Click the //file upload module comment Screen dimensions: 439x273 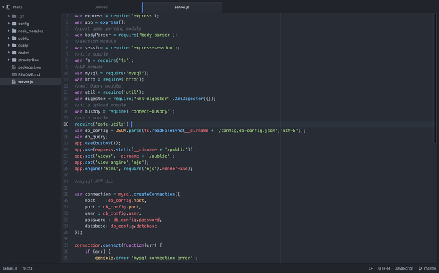click(x=100, y=105)
